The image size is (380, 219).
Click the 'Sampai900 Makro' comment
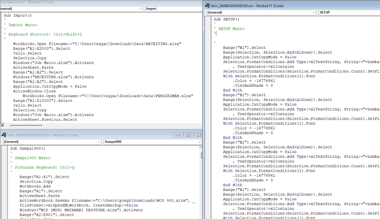pos(33,158)
